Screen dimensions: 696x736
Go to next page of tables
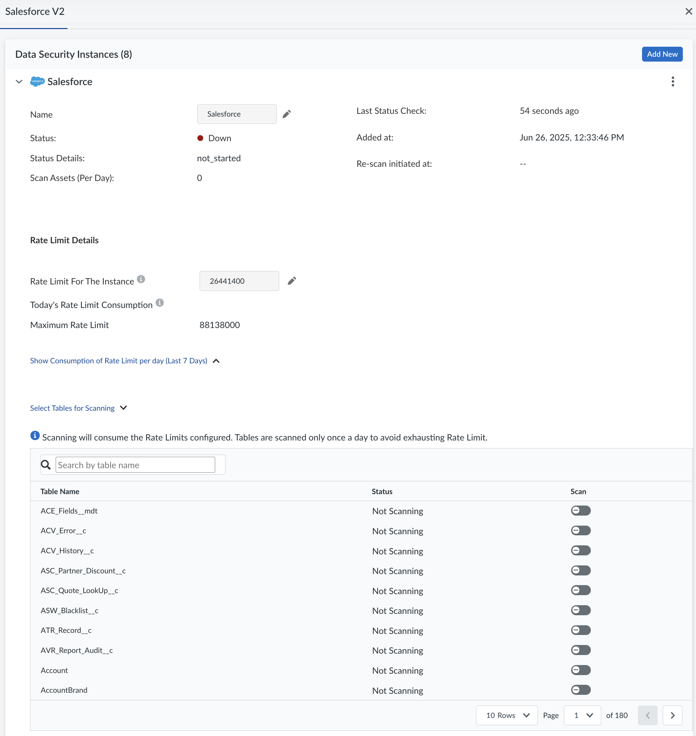tap(672, 715)
